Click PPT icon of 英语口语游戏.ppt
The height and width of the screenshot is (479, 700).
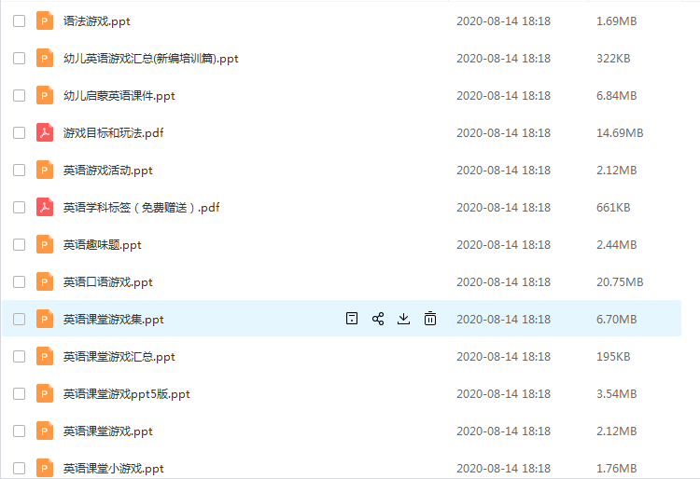tap(45, 281)
